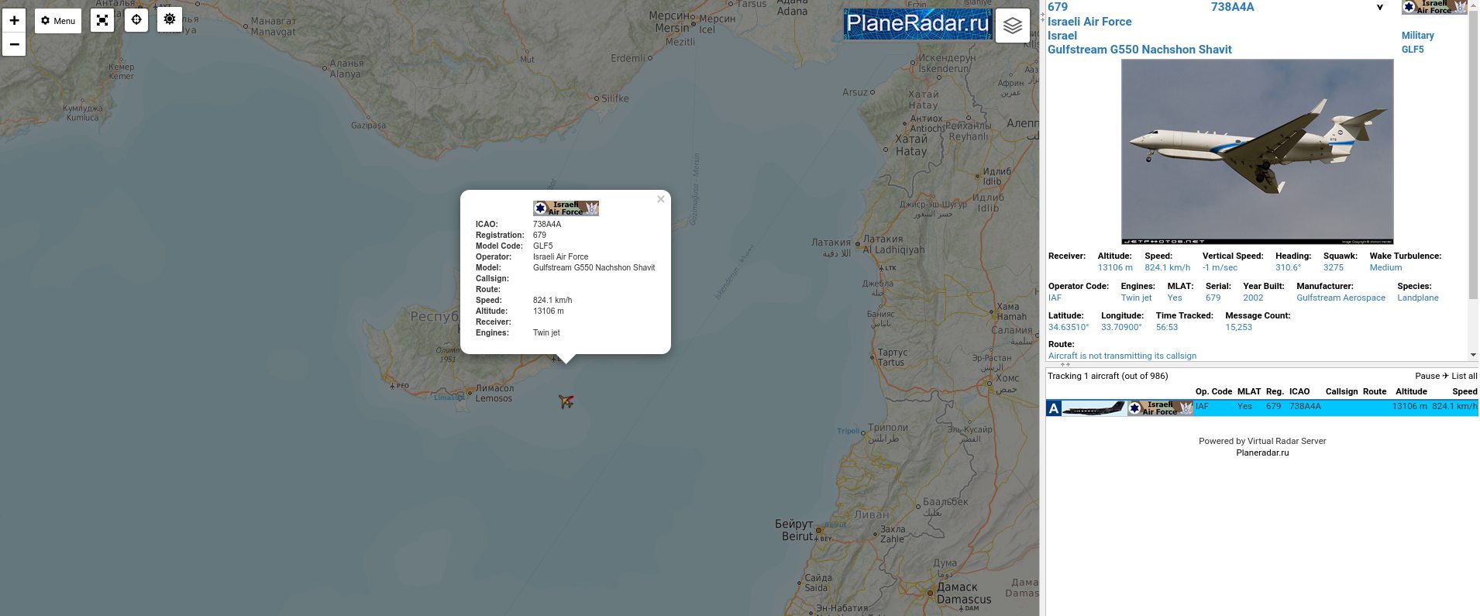Enter fullscreen map view
Screen dimensions: 1480x616
(102, 21)
